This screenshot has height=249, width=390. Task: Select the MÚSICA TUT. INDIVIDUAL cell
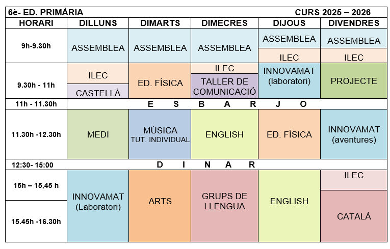coord(160,134)
